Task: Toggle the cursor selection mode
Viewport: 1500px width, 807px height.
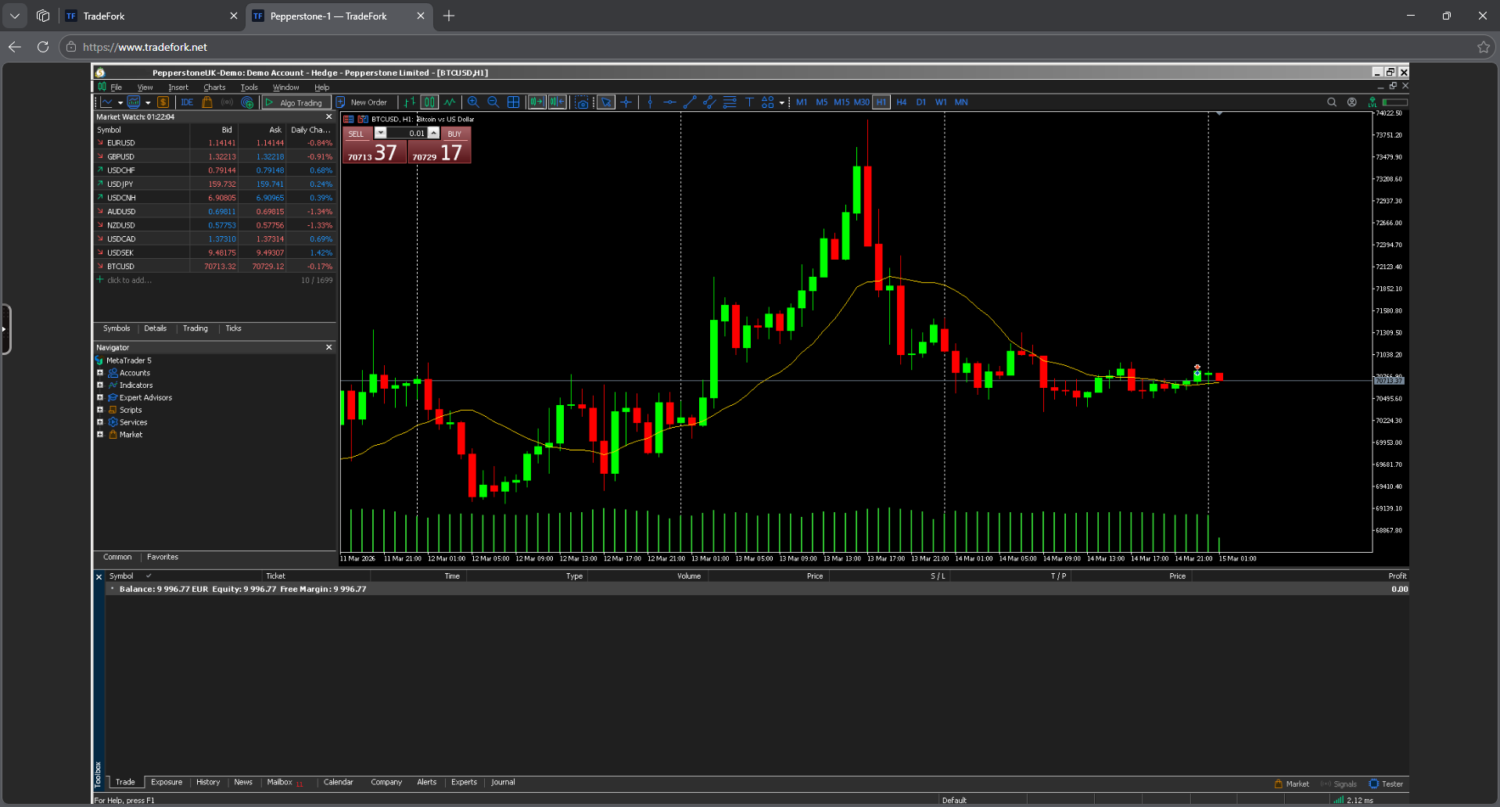Action: 606,102
